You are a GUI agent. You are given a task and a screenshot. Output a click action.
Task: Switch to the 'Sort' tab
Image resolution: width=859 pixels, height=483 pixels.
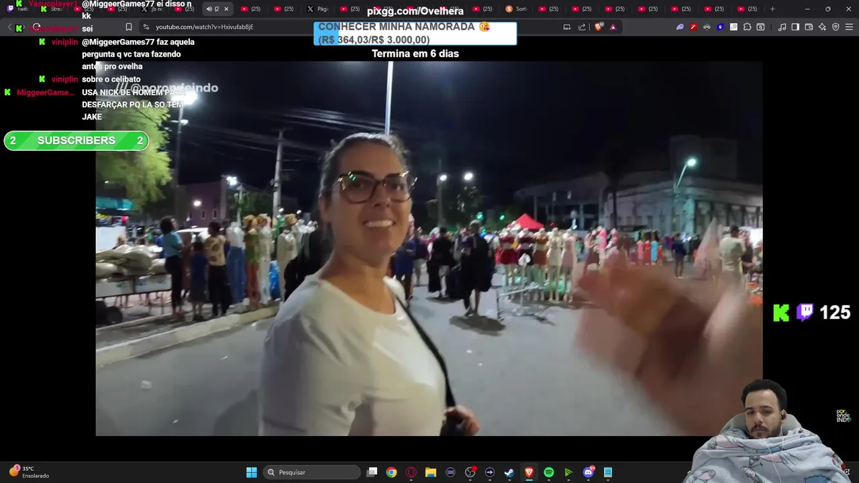coord(517,9)
